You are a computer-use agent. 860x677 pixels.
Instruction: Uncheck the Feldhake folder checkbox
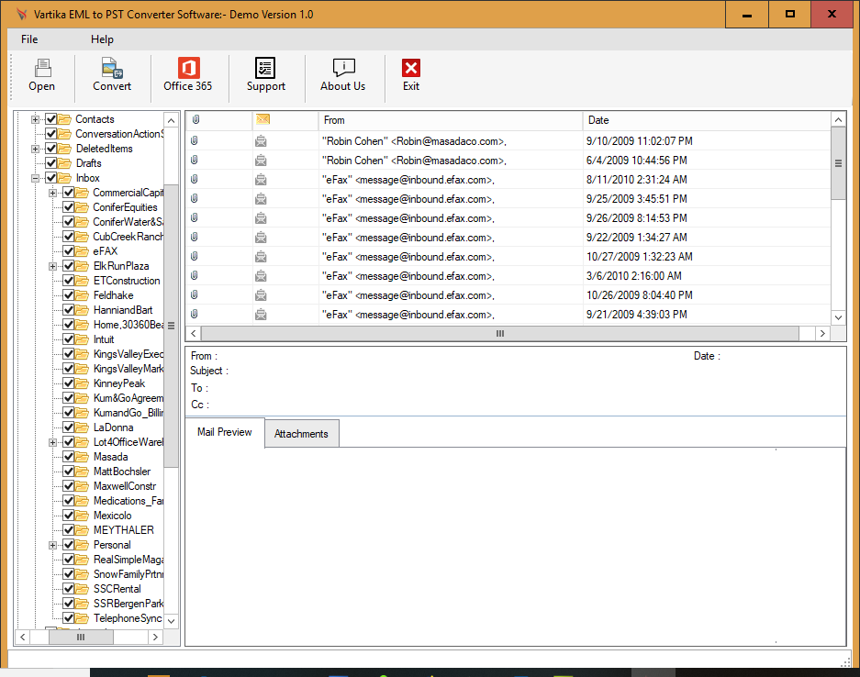pyautogui.click(x=69, y=294)
